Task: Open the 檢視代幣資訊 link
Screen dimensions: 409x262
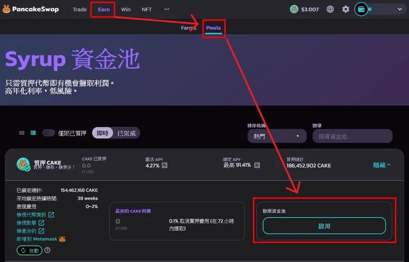Action: point(35,214)
